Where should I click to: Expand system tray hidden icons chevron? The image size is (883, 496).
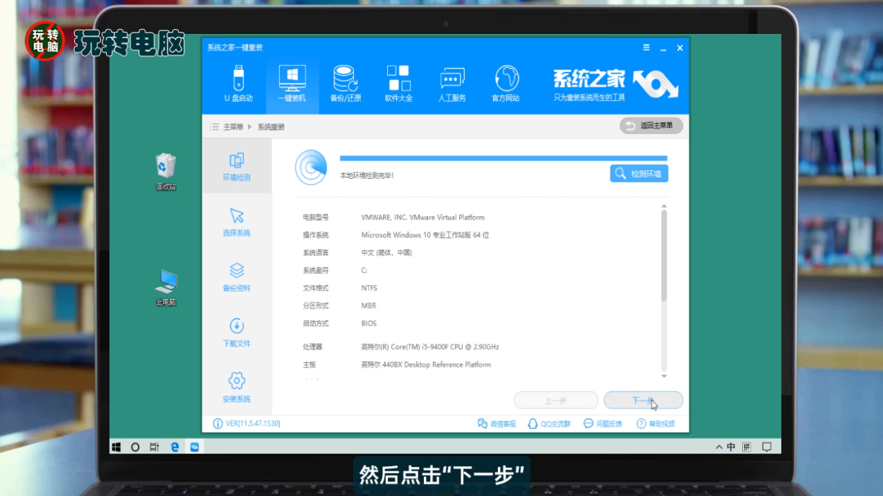click(x=719, y=447)
